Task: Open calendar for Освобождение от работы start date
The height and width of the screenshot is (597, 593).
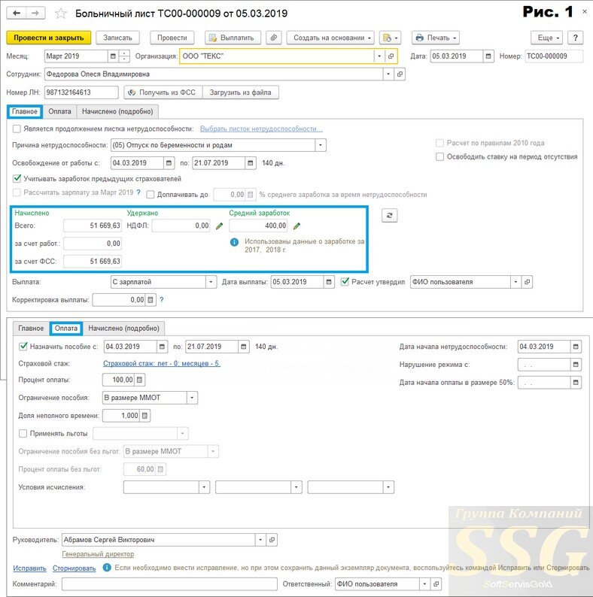Action: point(169,163)
